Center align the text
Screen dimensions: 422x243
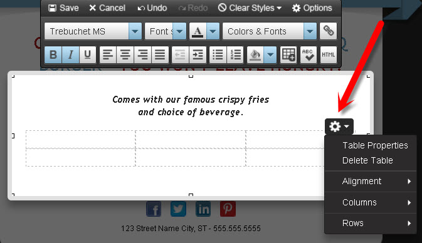(125, 55)
